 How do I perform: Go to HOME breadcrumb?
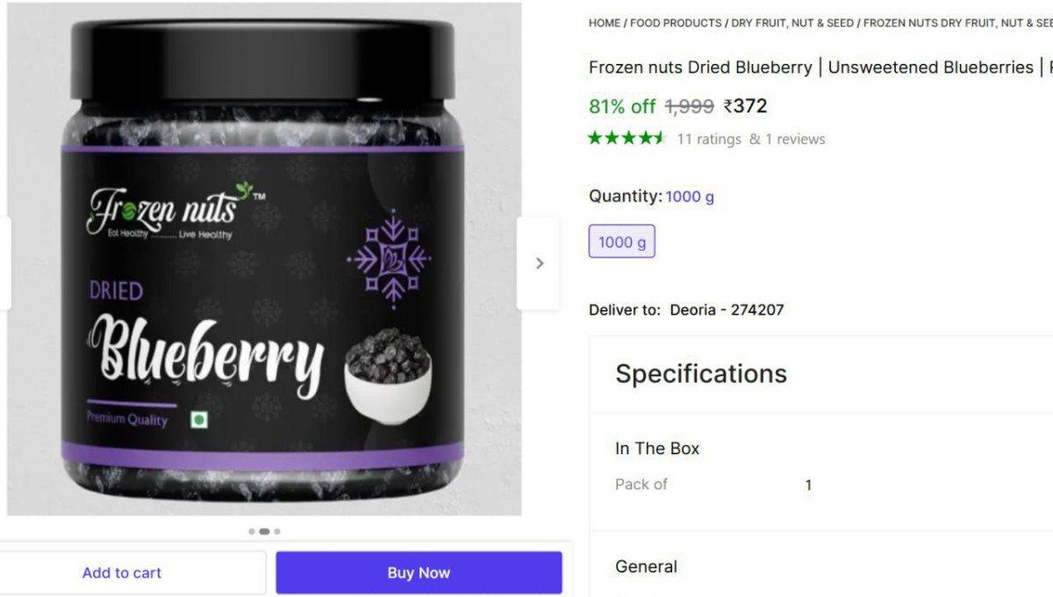tap(605, 23)
